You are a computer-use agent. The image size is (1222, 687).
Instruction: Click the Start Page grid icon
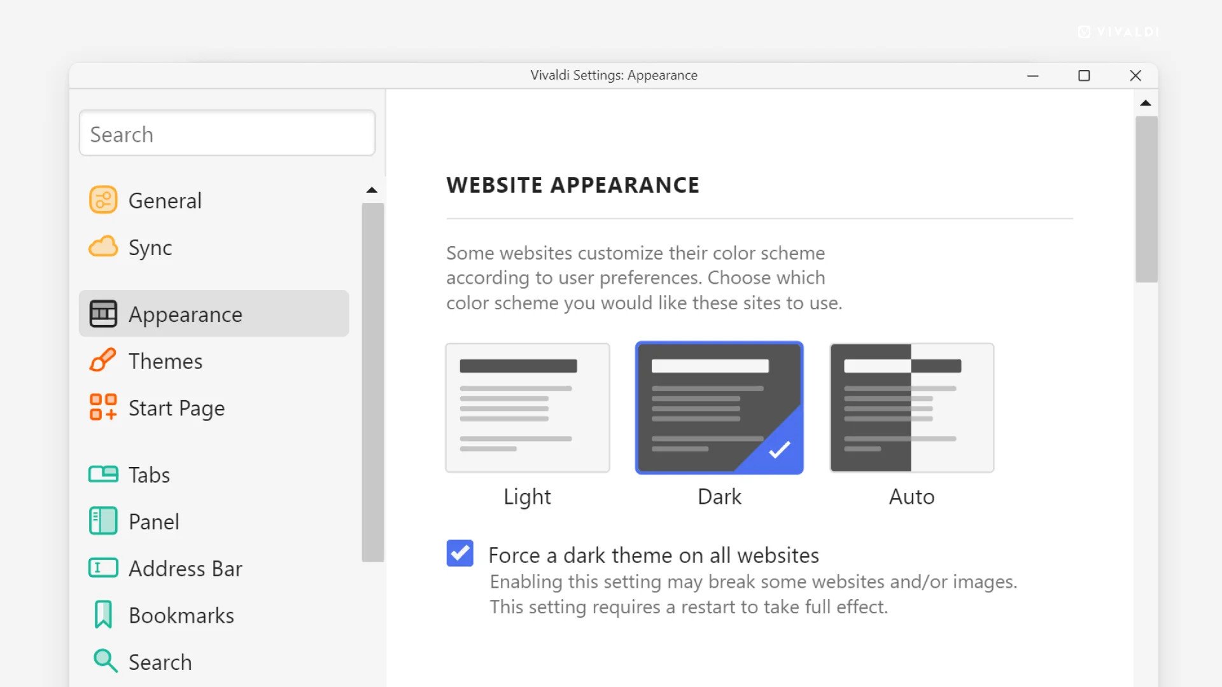click(x=103, y=407)
